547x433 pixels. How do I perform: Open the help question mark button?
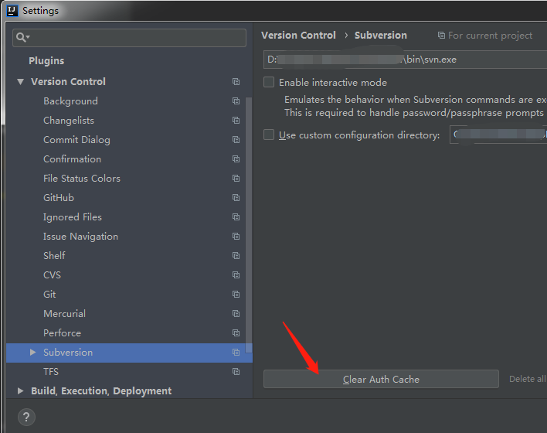(26, 417)
